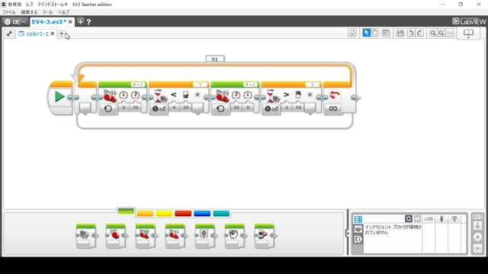Pick the Sound block in palette
488x274 pixels.
point(235,236)
